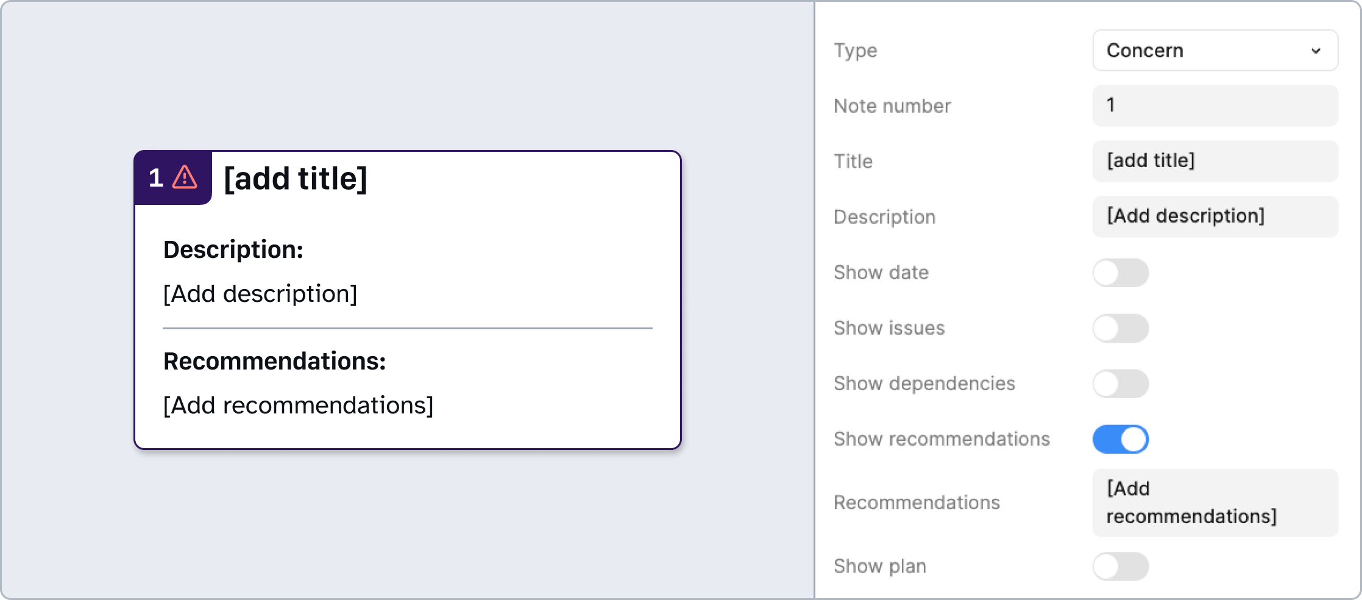
Task: Click the Description label in the settings panel
Action: 884,216
